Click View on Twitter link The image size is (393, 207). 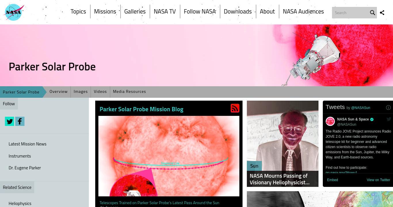pos(378,180)
